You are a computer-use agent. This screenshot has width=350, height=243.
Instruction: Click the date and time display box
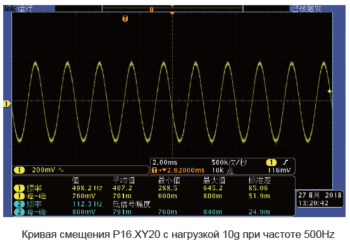(x=320, y=199)
